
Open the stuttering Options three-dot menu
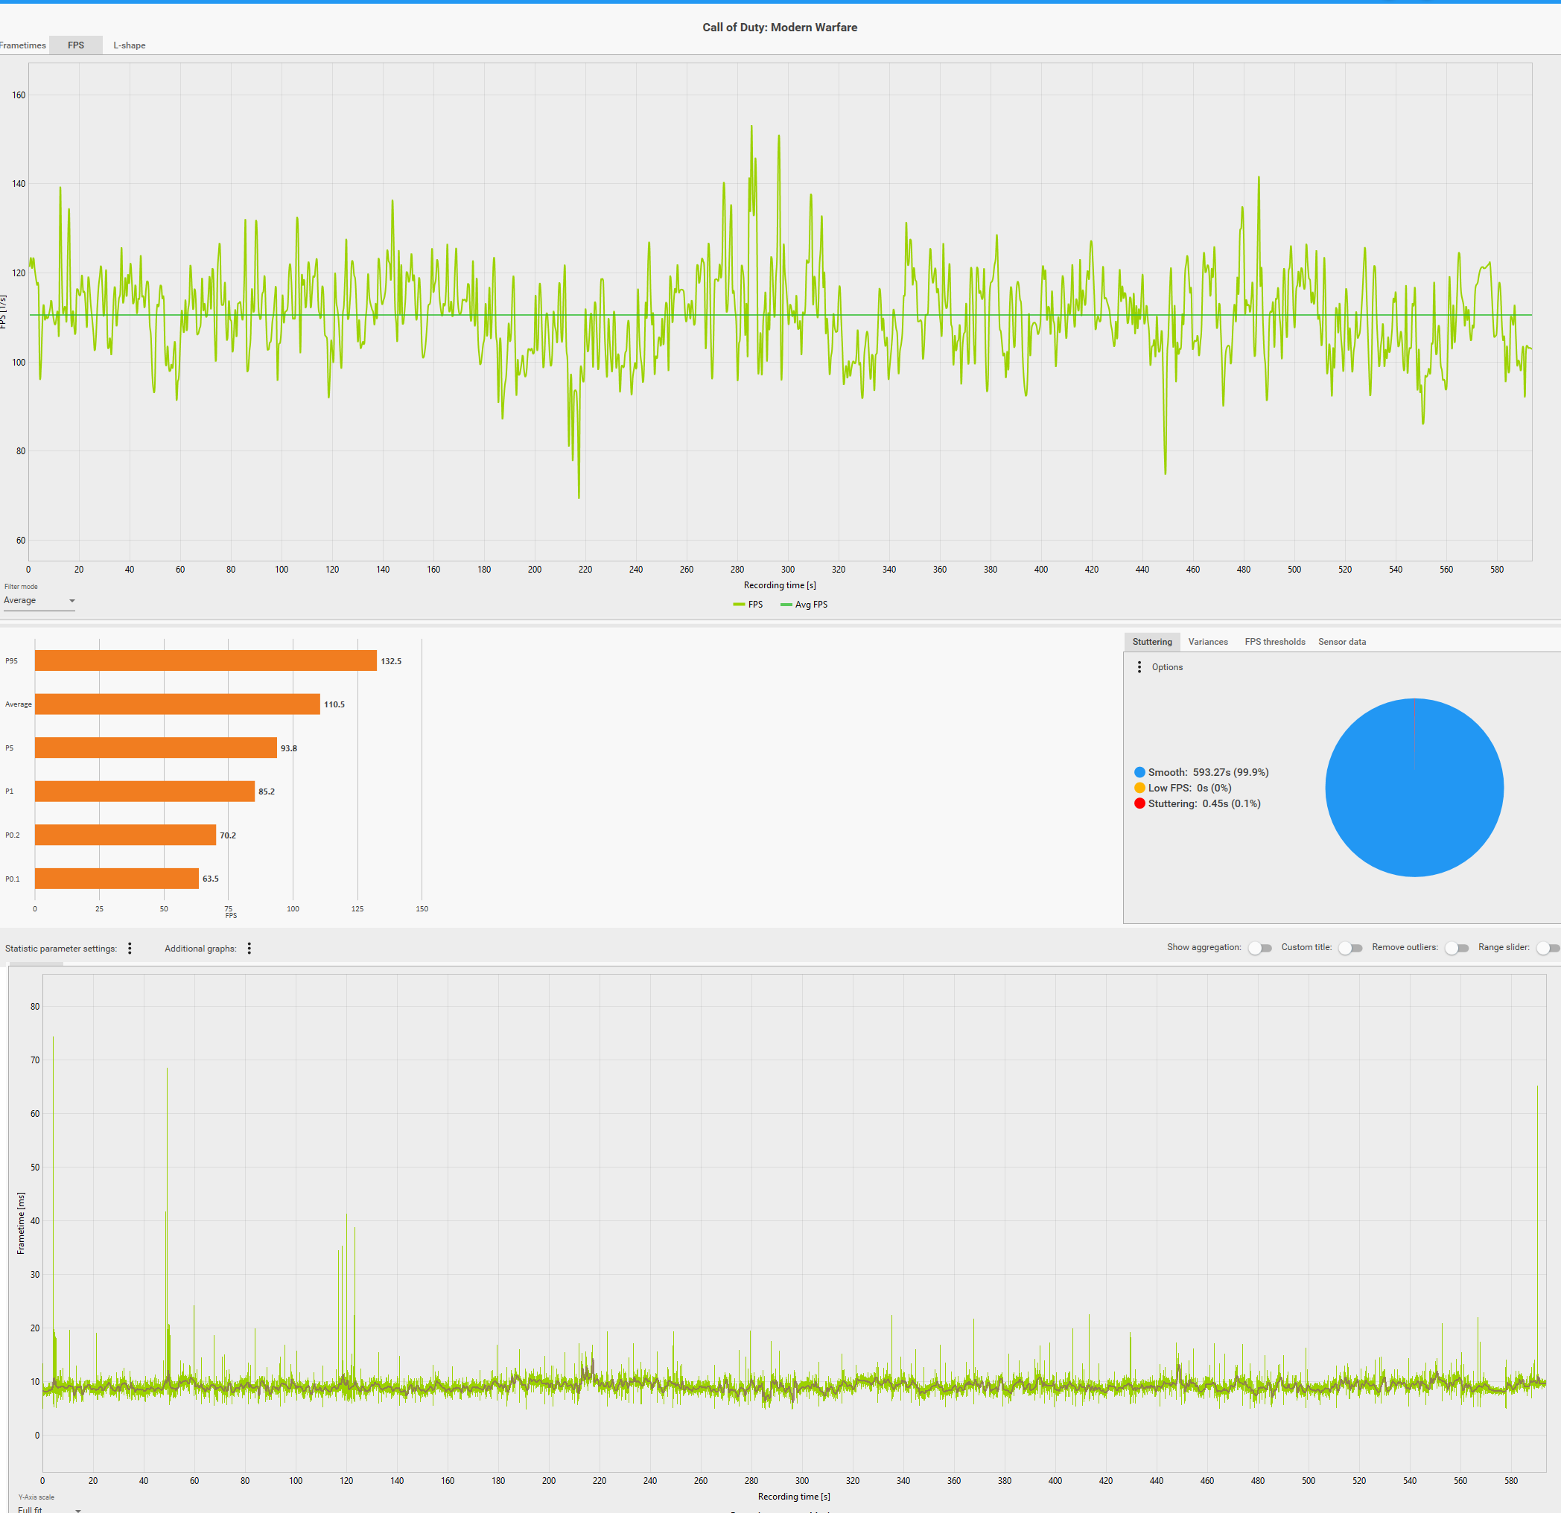pos(1139,667)
